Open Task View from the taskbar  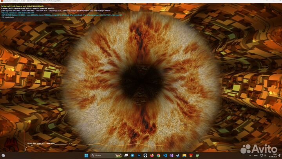(x=126, y=155)
